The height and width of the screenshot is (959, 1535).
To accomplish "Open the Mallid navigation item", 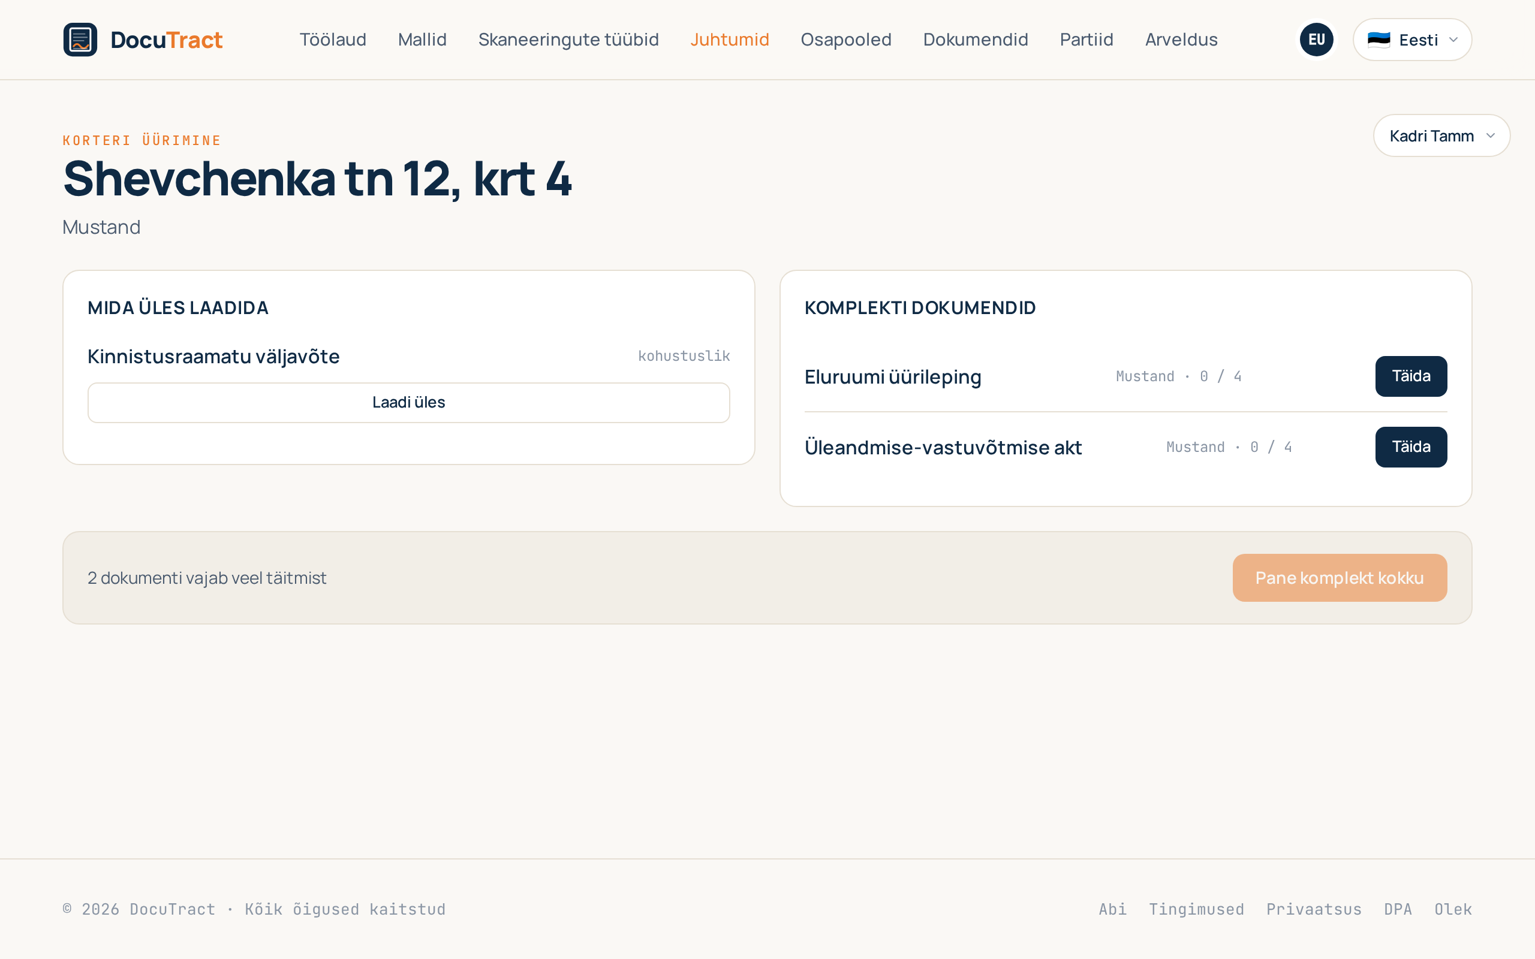I will pos(422,40).
